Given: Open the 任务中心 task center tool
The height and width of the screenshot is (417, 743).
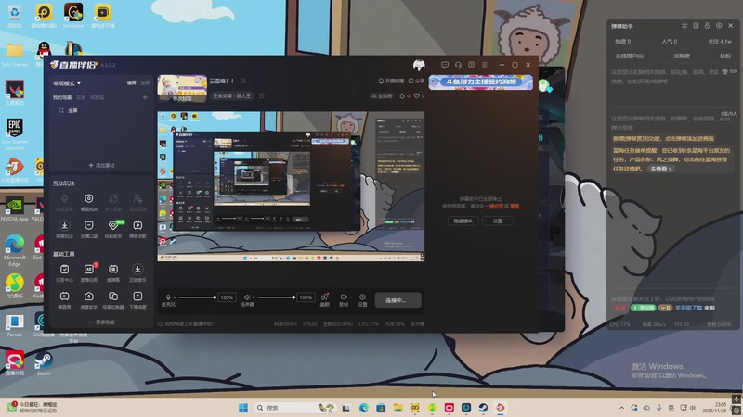Looking at the screenshot, I should pos(64,272).
